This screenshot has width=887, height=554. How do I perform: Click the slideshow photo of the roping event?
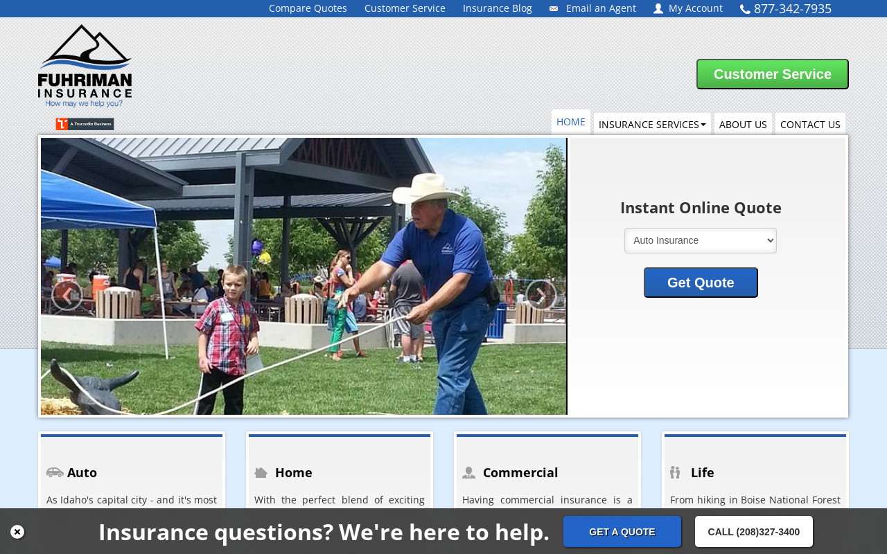coord(304,276)
